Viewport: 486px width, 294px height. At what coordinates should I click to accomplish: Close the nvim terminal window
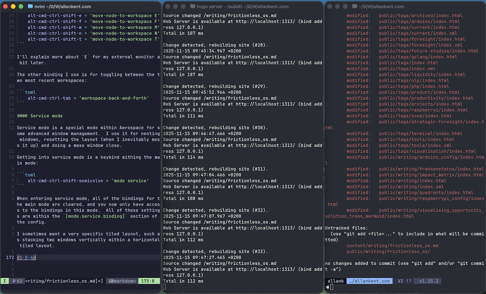coord(5,6)
